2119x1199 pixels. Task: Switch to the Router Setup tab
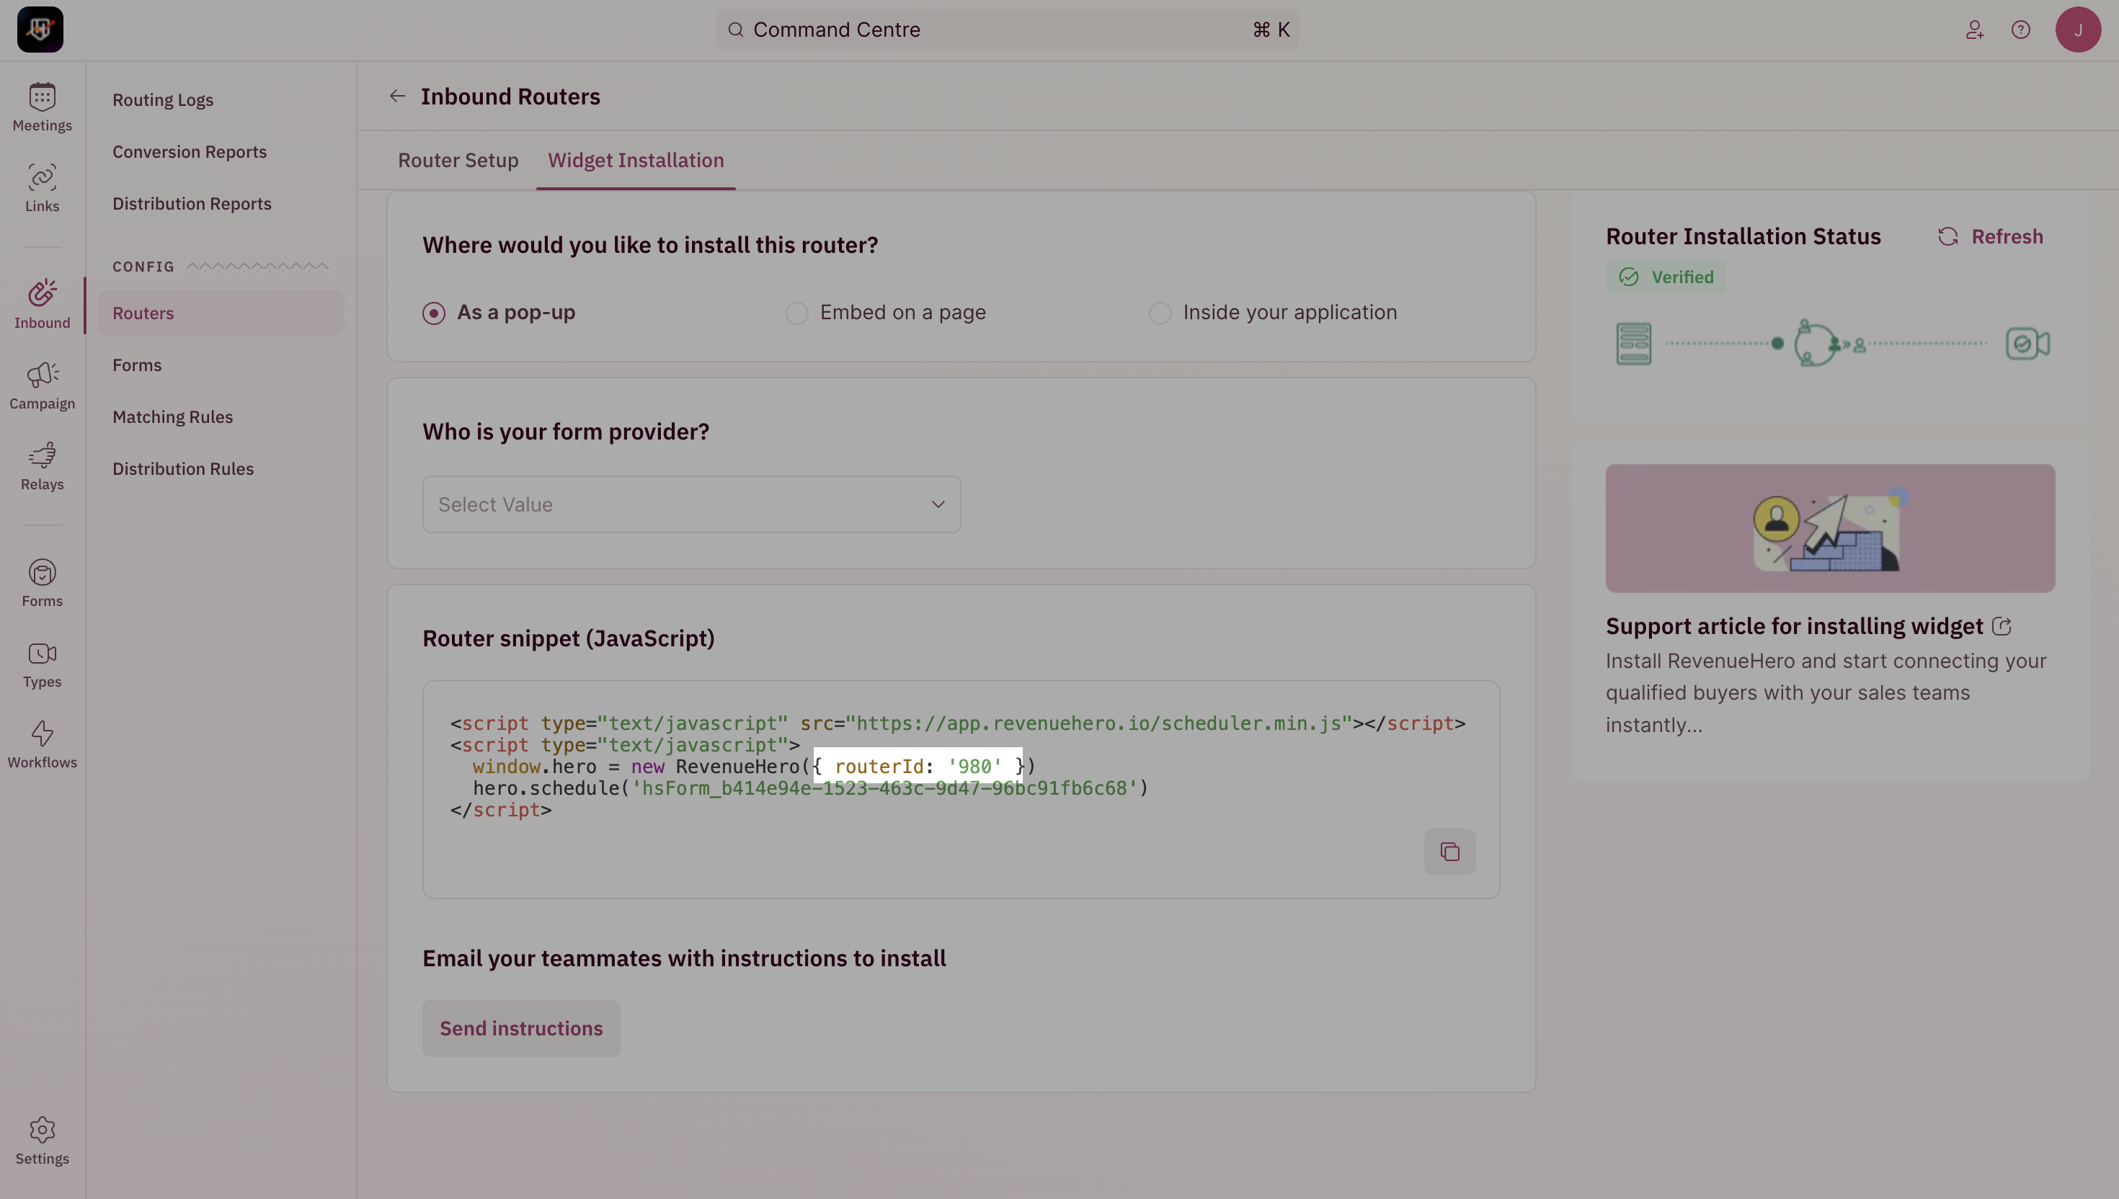[x=458, y=161]
